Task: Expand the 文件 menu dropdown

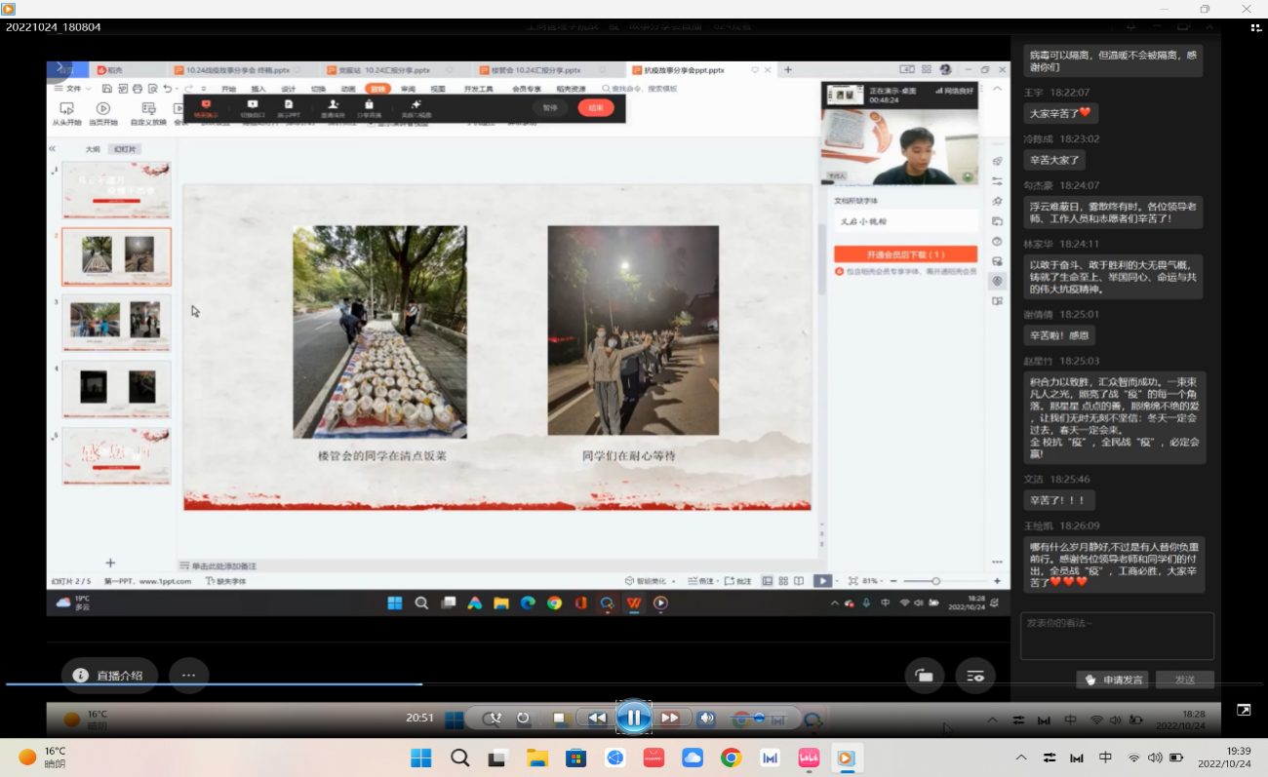Action: coord(72,89)
